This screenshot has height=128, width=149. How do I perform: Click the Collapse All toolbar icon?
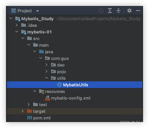(x=118, y=11)
